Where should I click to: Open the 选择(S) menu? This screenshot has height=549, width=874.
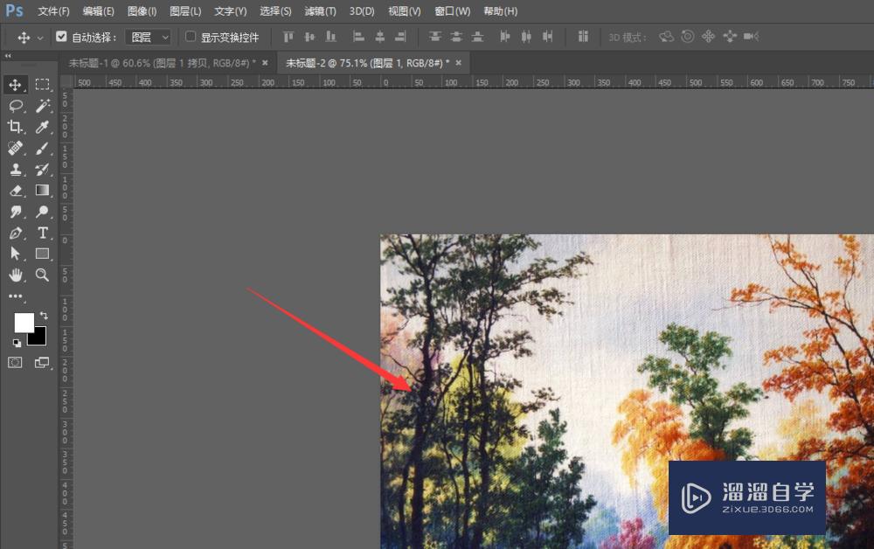pos(275,11)
